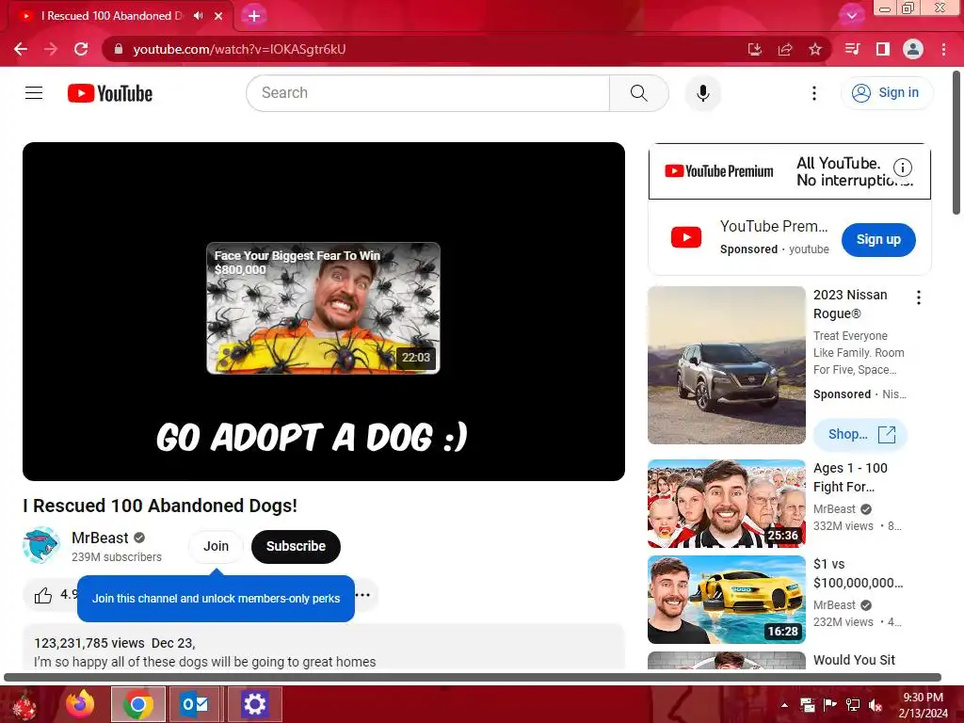Viewport: 964px width, 723px height.
Task: Click the vertical page scrollbar
Action: pyautogui.click(x=956, y=143)
